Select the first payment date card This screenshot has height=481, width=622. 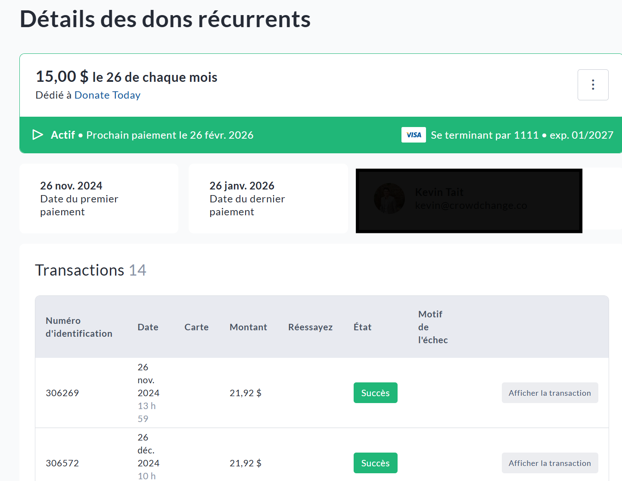(x=99, y=199)
